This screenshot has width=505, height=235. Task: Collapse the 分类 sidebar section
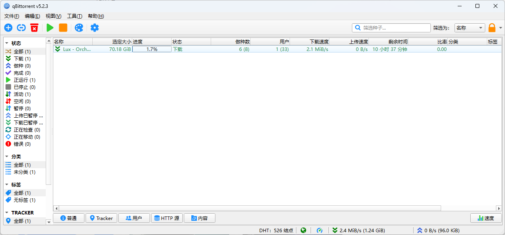(x=7, y=156)
